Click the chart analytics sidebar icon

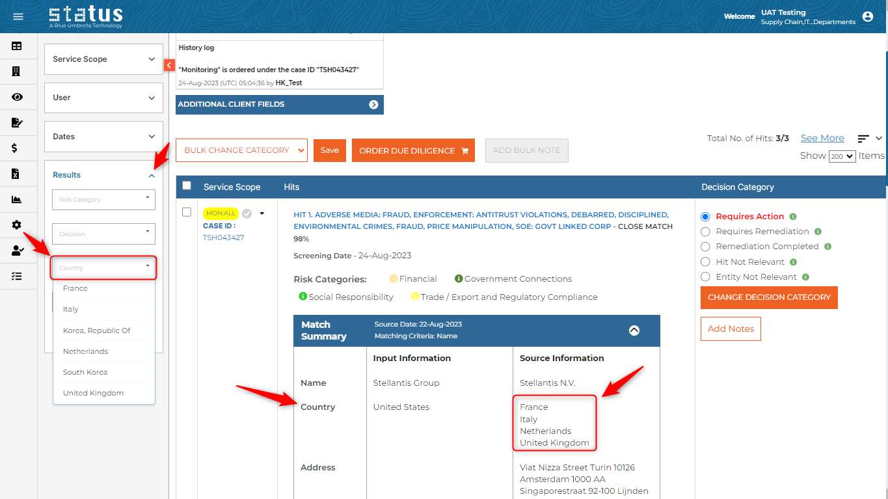[x=17, y=199]
